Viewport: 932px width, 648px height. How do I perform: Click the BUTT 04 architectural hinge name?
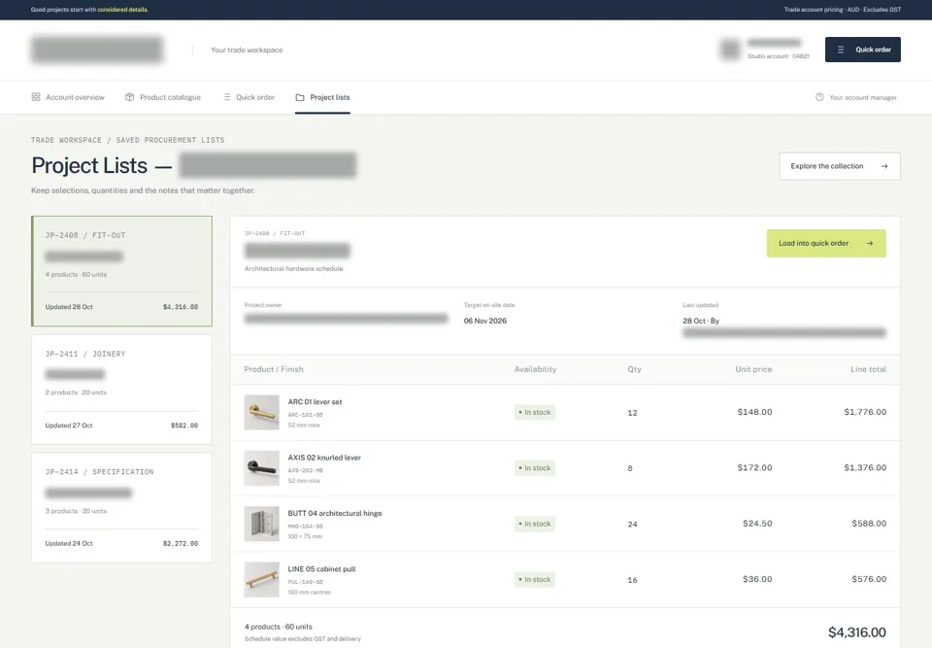[335, 513]
